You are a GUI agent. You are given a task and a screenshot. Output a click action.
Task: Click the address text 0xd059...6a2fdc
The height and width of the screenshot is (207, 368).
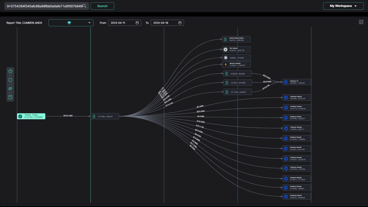click(238, 74)
